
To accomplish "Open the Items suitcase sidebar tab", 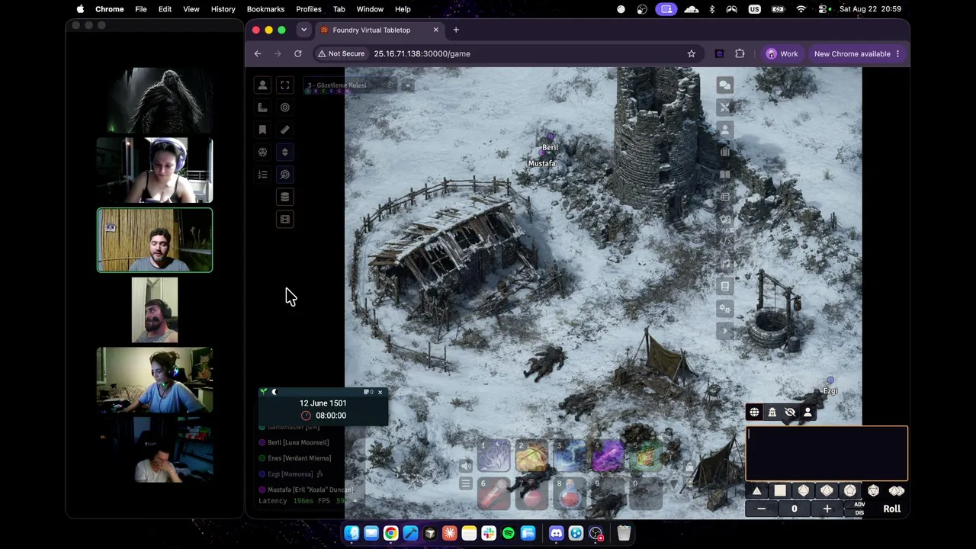I will [x=724, y=152].
